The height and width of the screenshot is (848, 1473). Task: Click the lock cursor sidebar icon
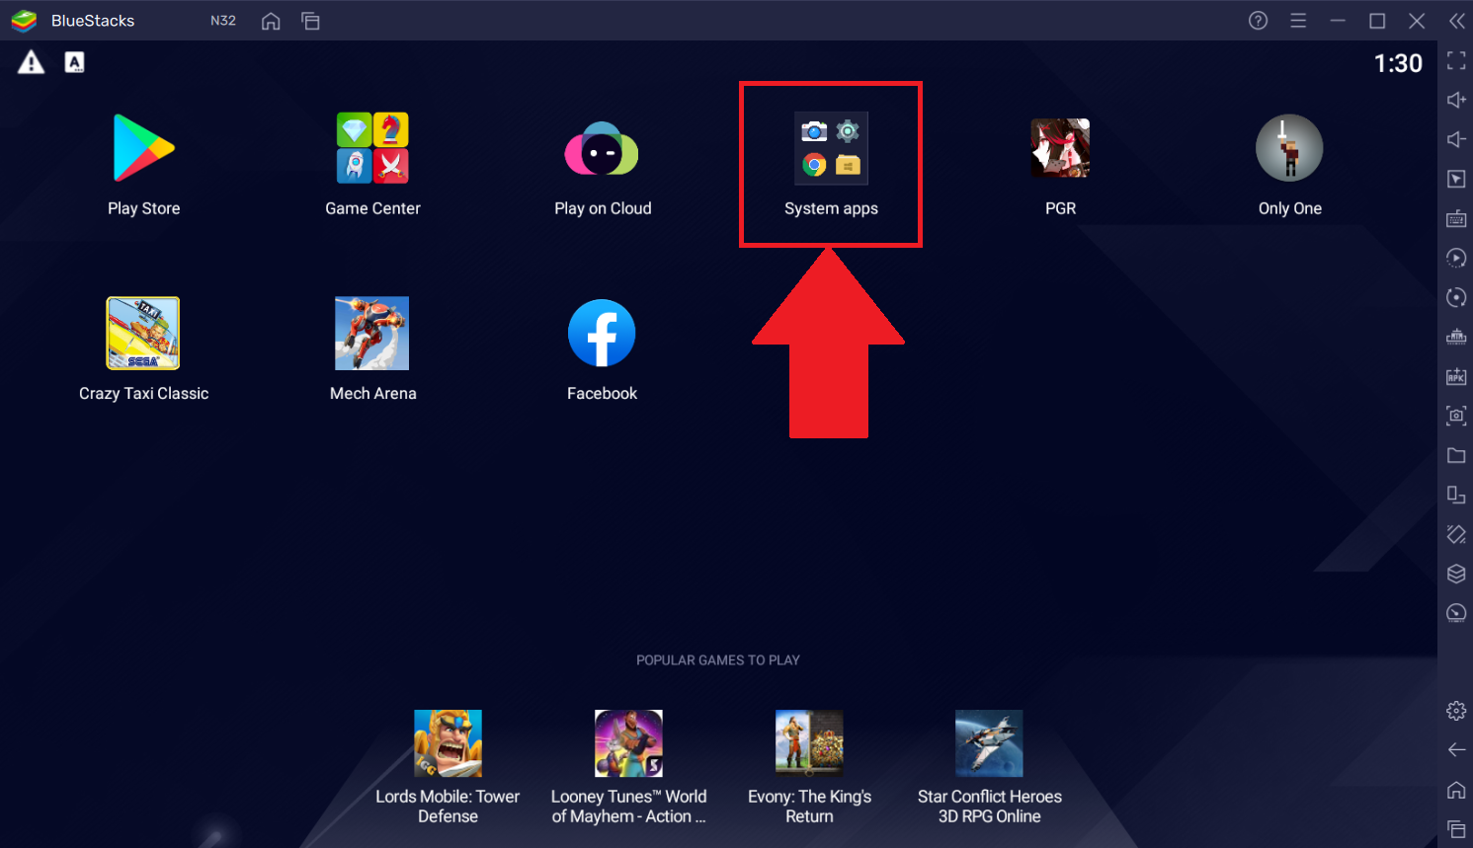pyautogui.click(x=1456, y=179)
